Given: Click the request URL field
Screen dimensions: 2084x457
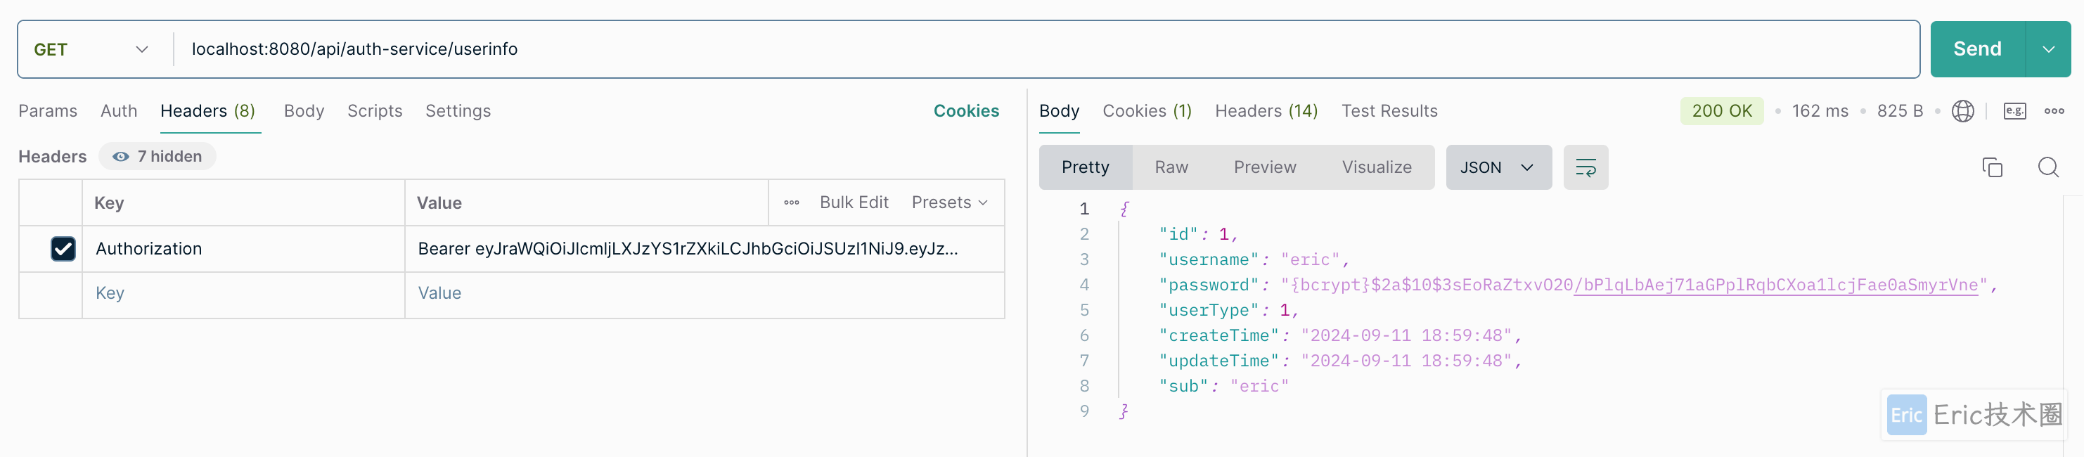Looking at the screenshot, I should point(1046,49).
